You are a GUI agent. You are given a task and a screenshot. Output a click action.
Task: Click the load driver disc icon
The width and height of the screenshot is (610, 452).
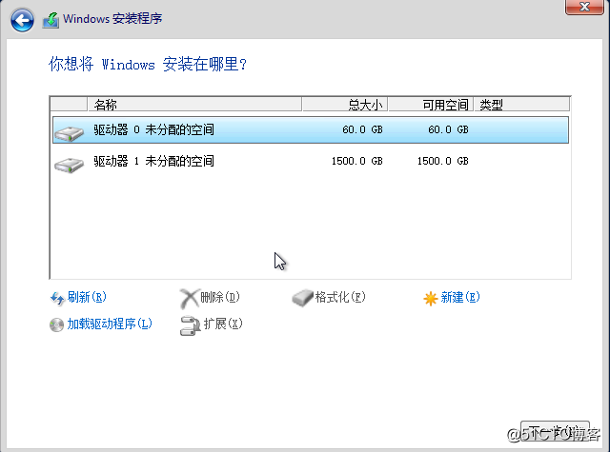56,324
